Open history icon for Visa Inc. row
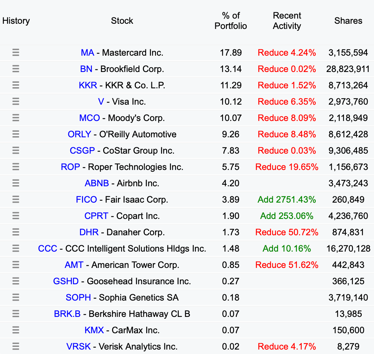Image resolution: width=374 pixels, height=354 pixels. tap(16, 102)
